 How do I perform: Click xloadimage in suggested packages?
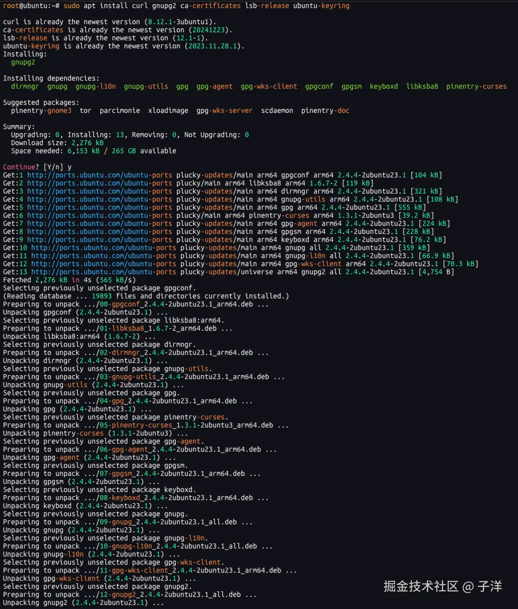coord(168,111)
